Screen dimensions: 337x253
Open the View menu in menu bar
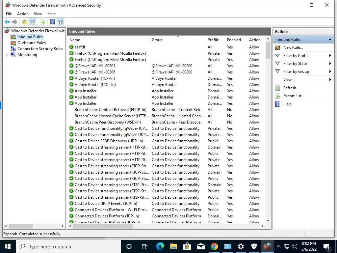point(38,14)
